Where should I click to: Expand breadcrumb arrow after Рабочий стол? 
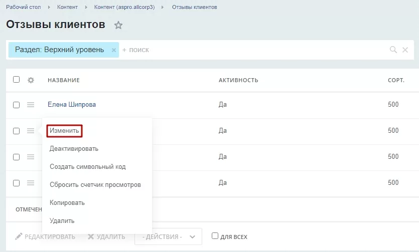pos(49,7)
